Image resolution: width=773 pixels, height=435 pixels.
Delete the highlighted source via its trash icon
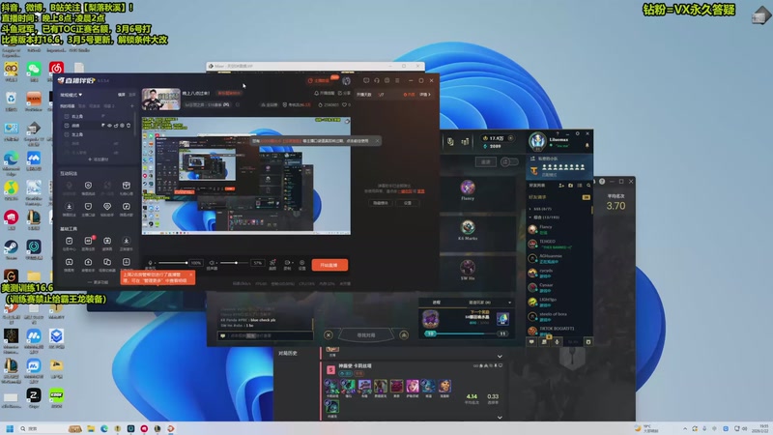click(129, 126)
